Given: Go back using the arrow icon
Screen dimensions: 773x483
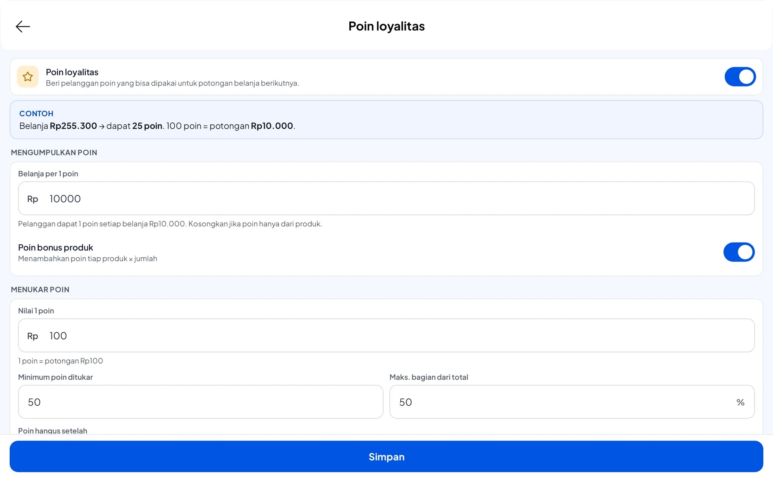Looking at the screenshot, I should (x=23, y=26).
